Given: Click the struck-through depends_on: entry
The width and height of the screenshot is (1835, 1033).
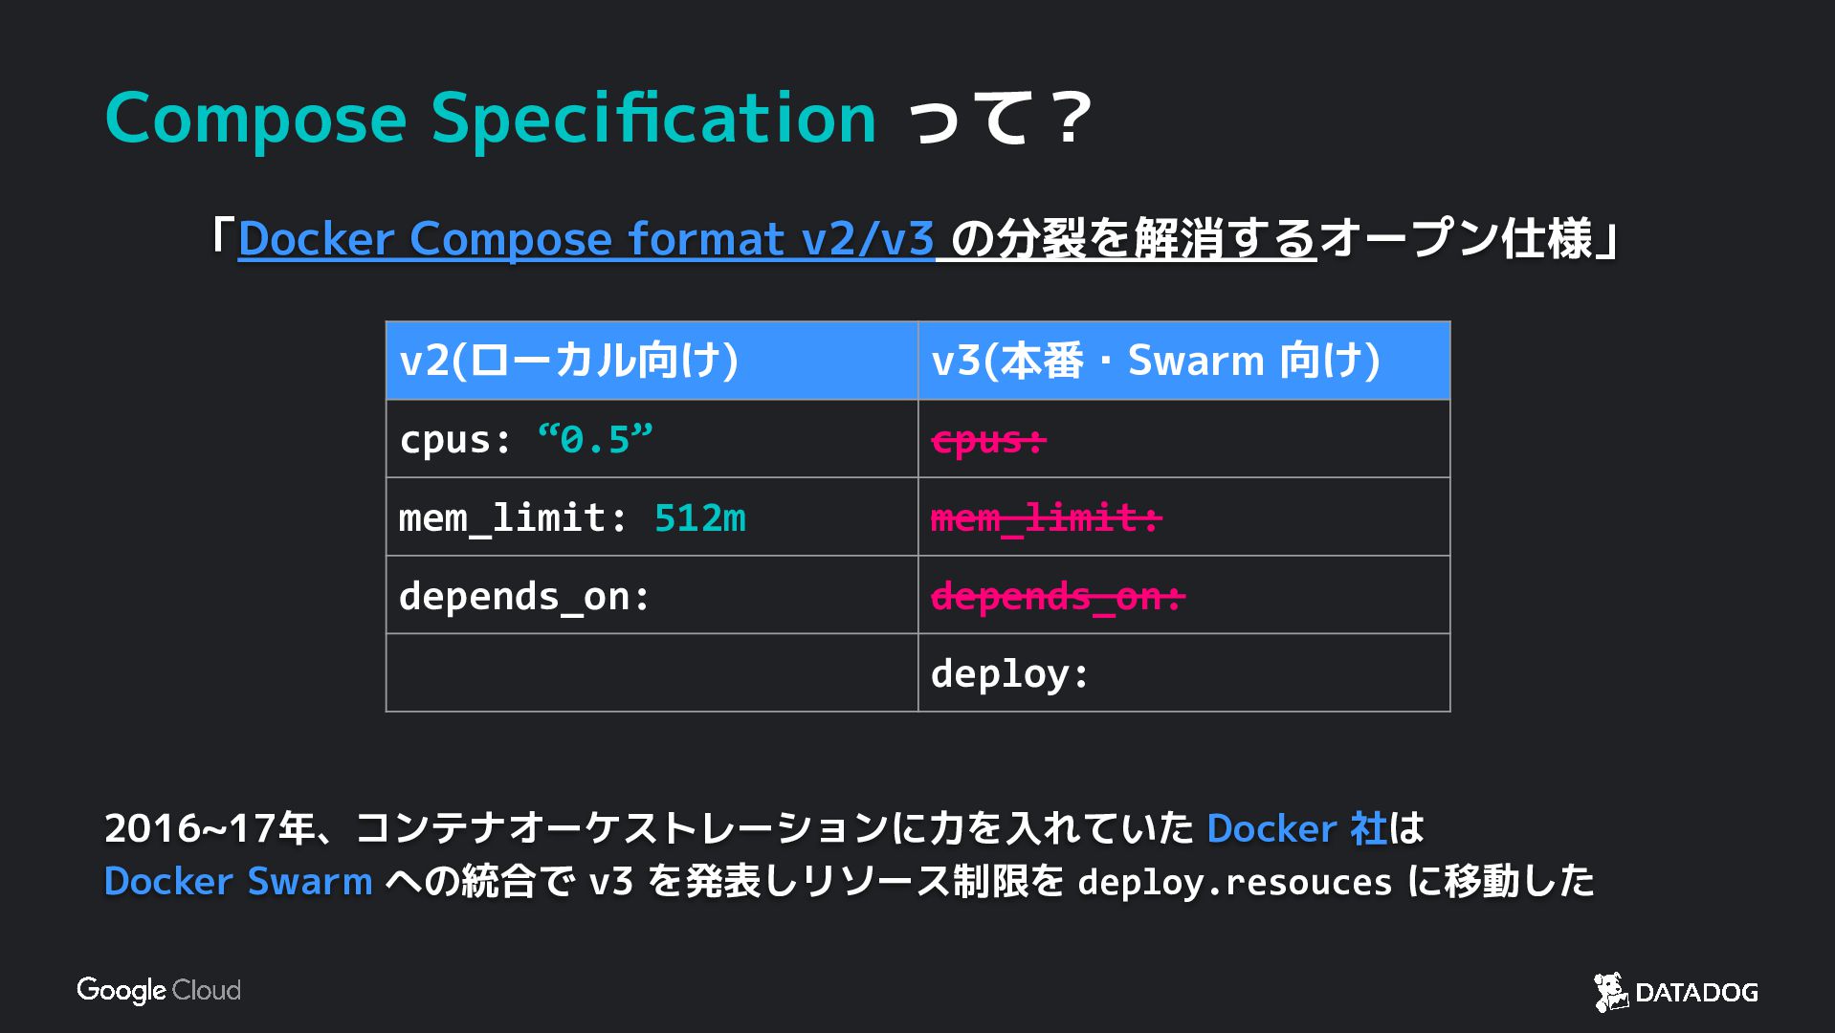Looking at the screenshot, I should (x=1057, y=597).
